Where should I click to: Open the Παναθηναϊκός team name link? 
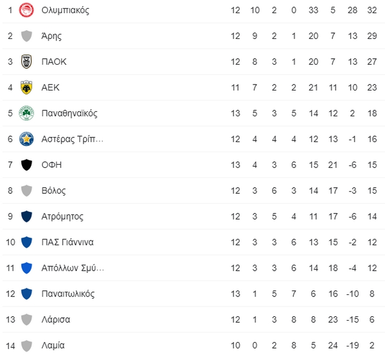[69, 113]
